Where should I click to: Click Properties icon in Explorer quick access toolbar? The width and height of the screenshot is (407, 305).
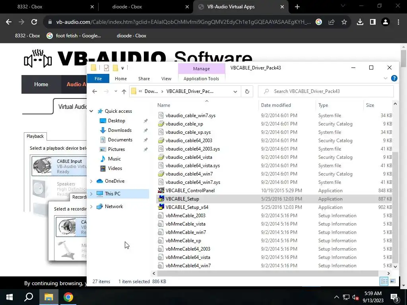point(107,68)
